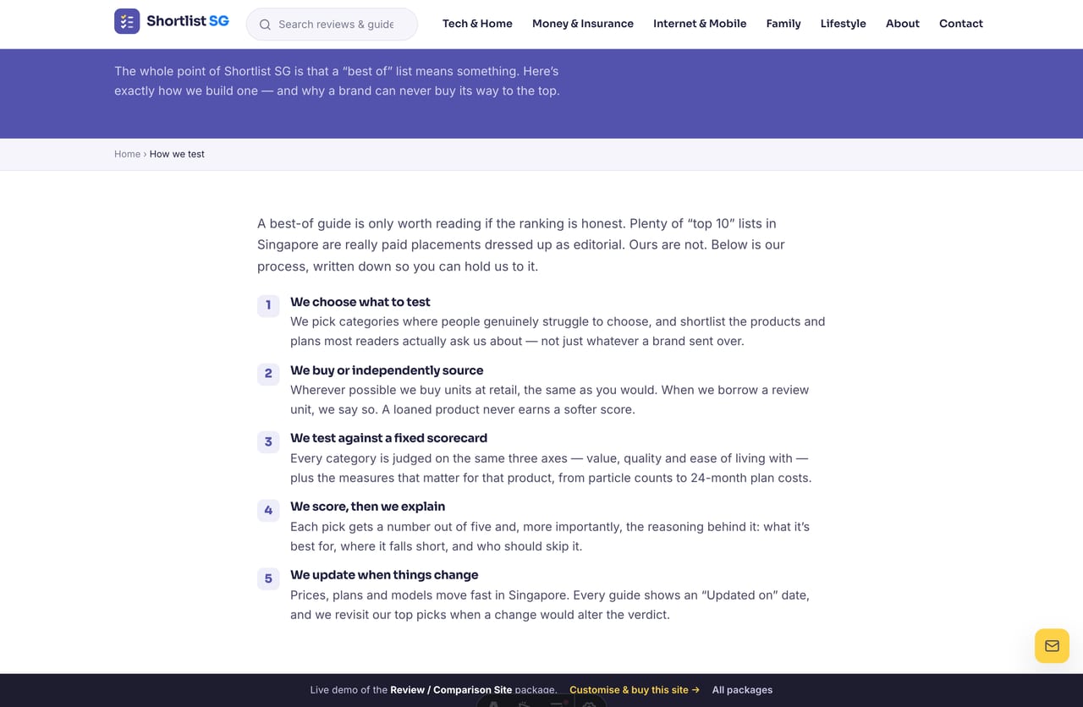Click step number 2 badge
1083x707 pixels.
coord(268,374)
